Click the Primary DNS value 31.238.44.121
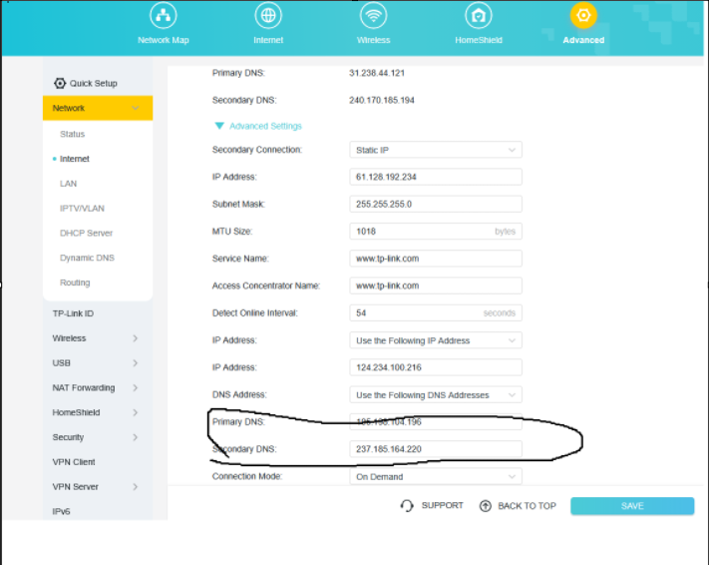Viewport: 709px width, 565px height. click(x=377, y=73)
